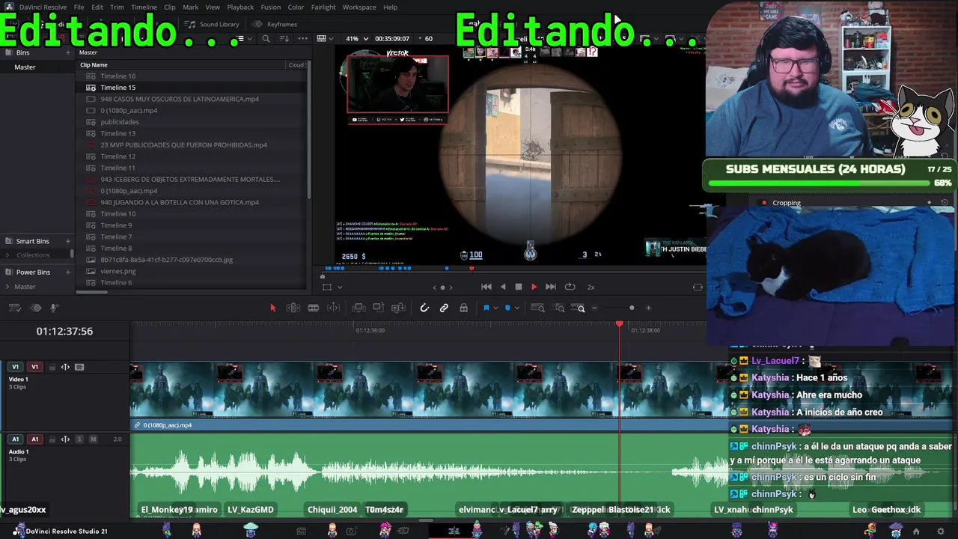
Task: Mute the Audio 1 track
Action: (94, 439)
